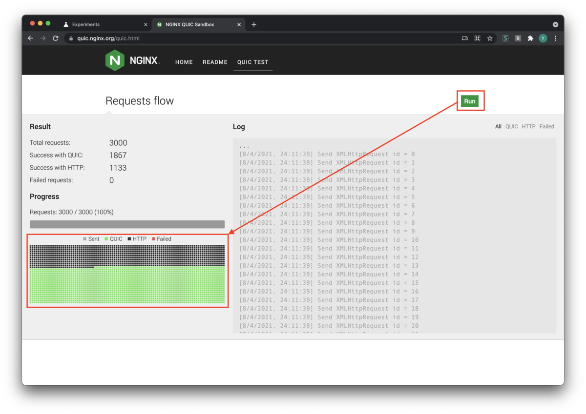Click the dark HTTP squares in the request grid

coord(127,256)
